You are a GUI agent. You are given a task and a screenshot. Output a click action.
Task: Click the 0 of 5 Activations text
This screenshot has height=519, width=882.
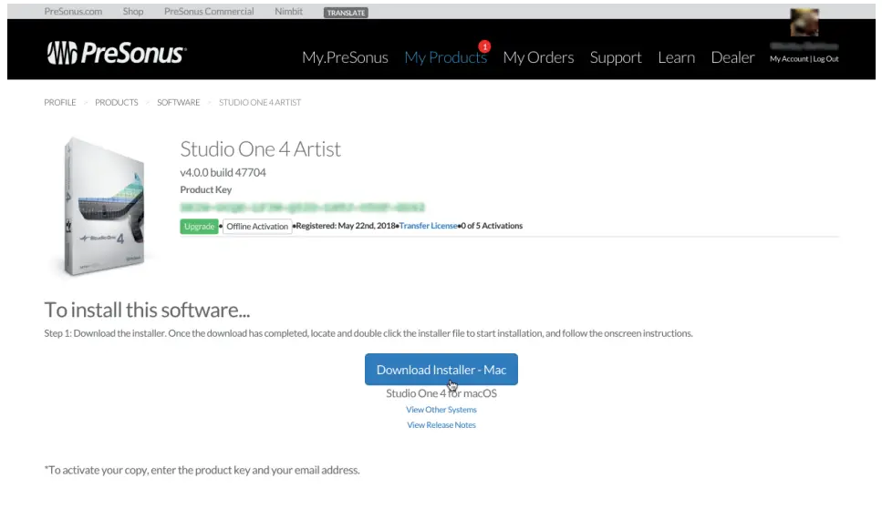click(x=492, y=226)
